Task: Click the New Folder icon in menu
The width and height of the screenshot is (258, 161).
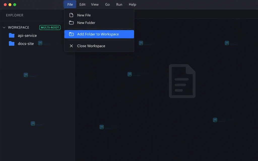Action: point(71,23)
